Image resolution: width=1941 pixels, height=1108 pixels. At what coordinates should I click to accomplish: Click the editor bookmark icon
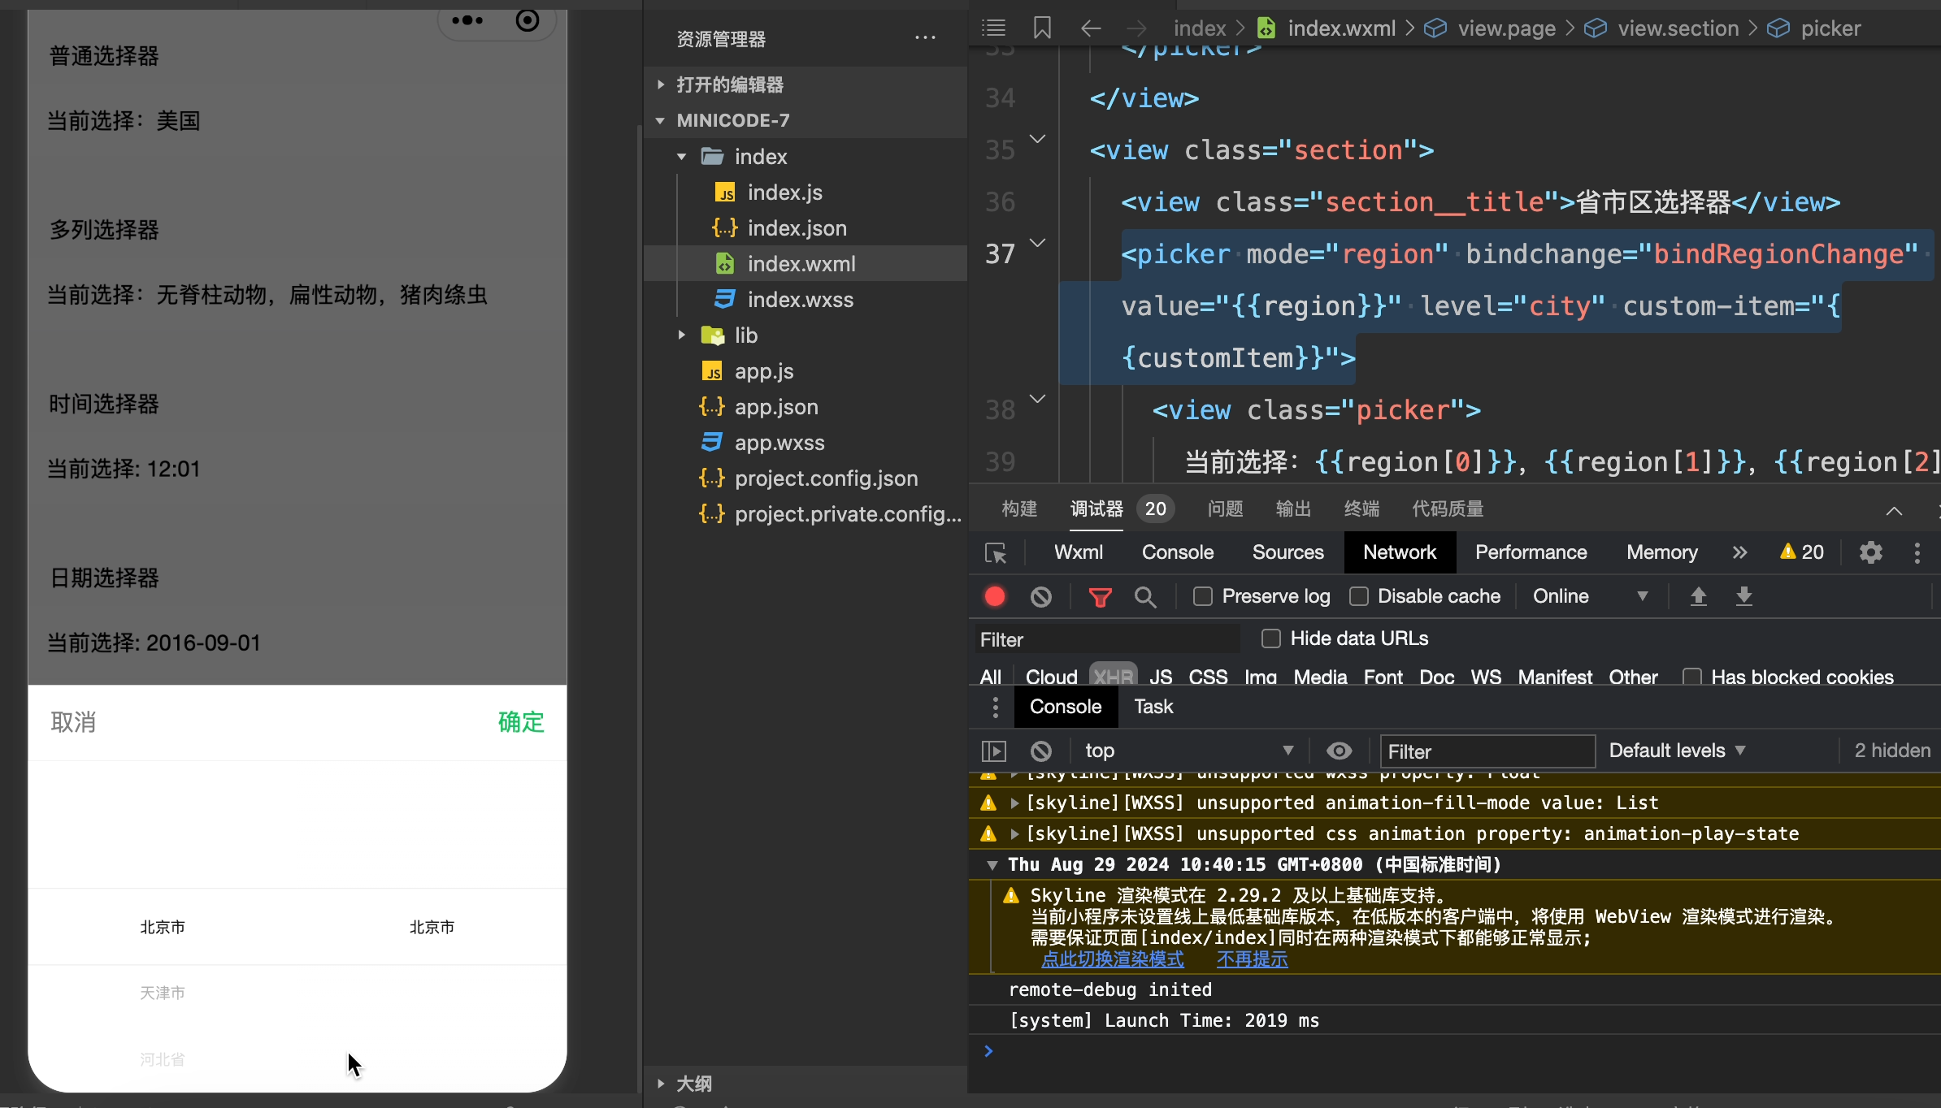pos(1042,28)
